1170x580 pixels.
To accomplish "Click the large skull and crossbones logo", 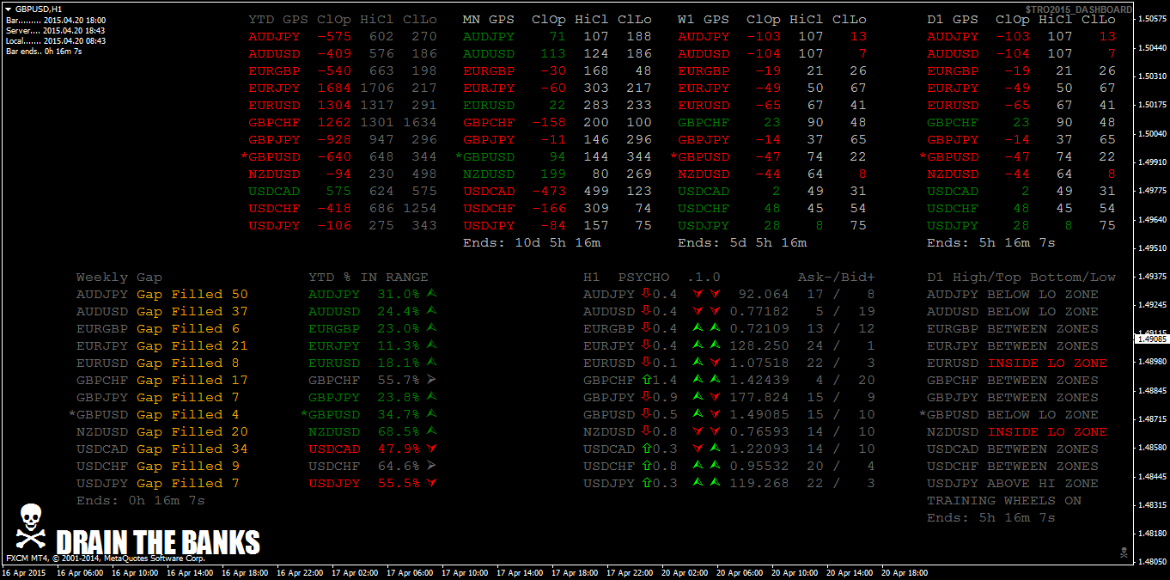I will pyautogui.click(x=30, y=526).
